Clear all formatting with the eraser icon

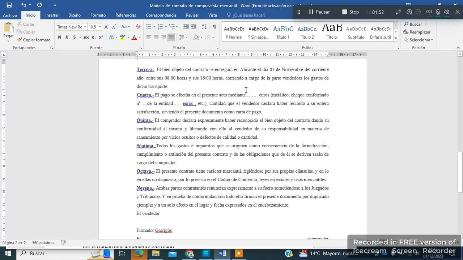pyautogui.click(x=138, y=27)
